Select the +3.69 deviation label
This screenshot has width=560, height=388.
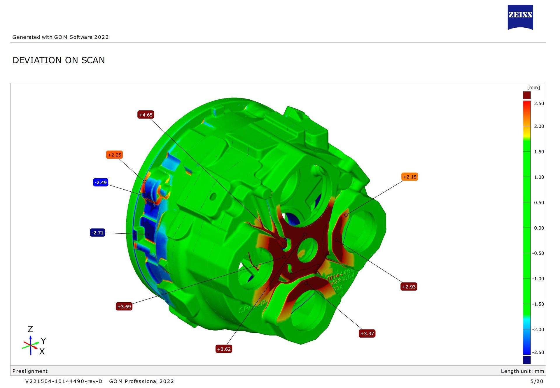coord(124,306)
